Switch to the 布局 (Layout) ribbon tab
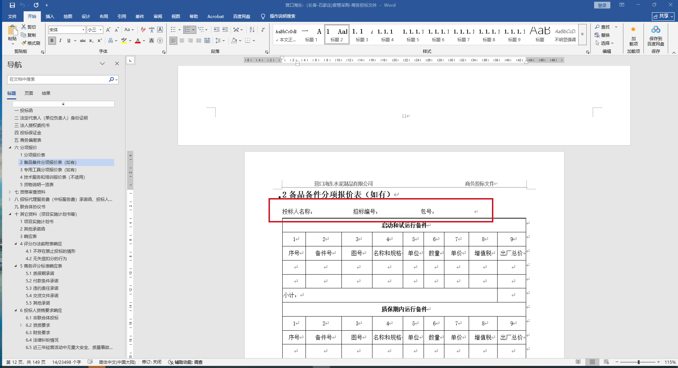Viewport: 678px width, 368px height. (x=104, y=17)
